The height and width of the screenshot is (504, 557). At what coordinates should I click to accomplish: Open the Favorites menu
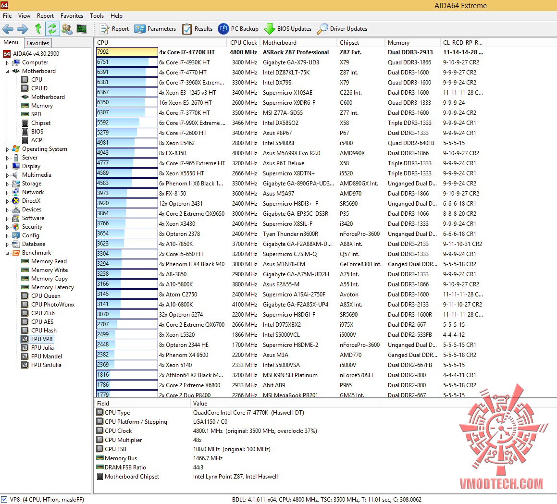point(72,16)
